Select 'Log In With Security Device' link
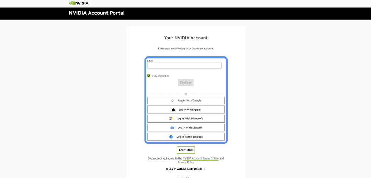 click(x=185, y=169)
